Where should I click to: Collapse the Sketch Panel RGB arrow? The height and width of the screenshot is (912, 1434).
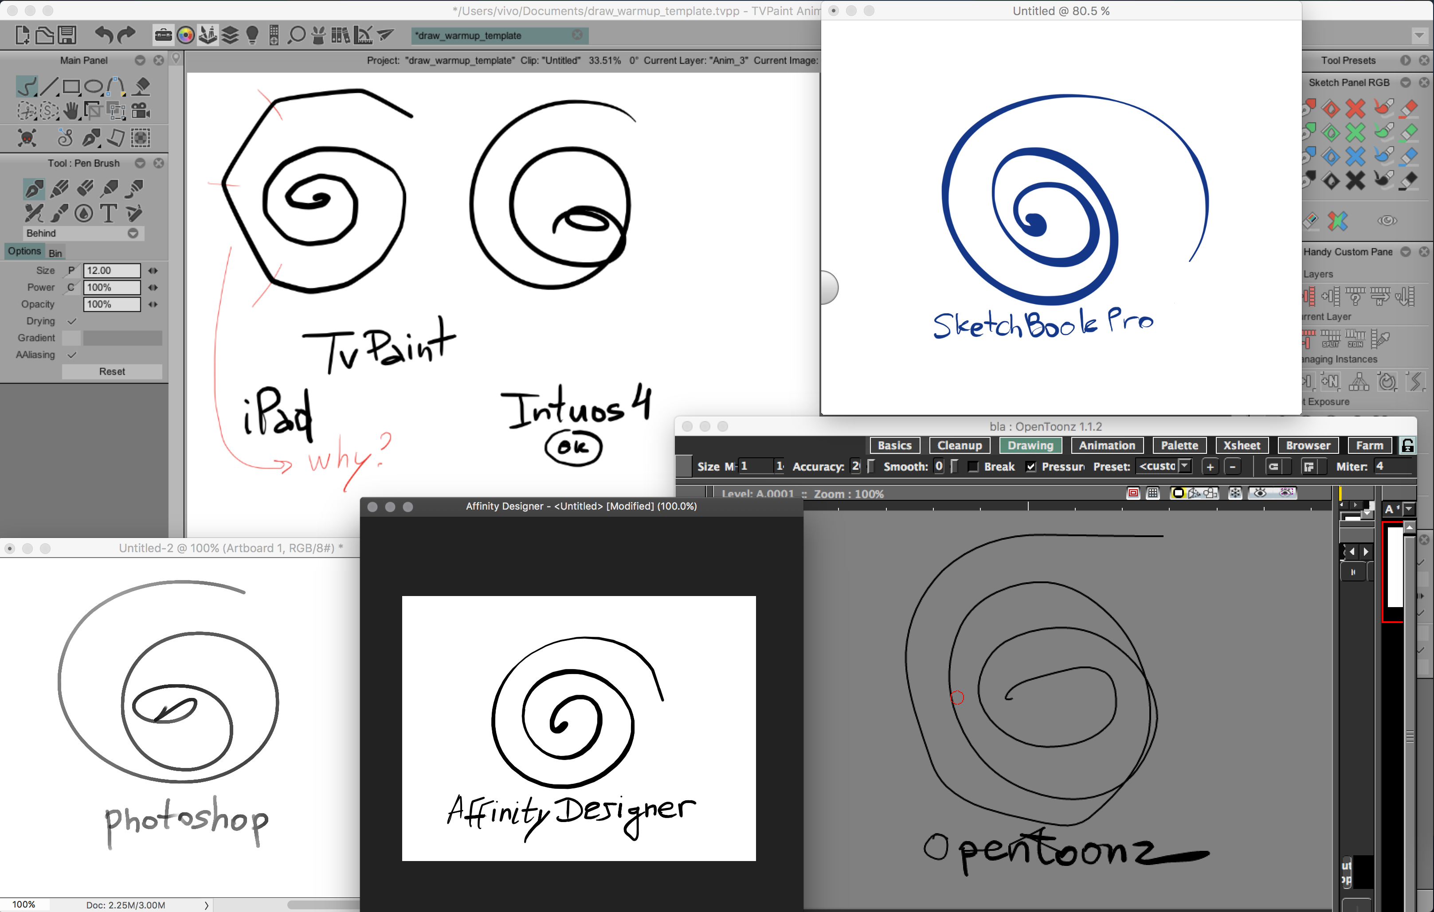tap(1406, 83)
